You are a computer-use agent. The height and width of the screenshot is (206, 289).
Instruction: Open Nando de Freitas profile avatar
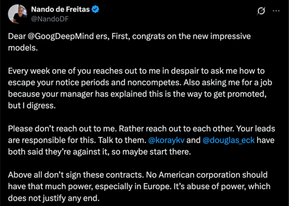[x=17, y=14]
